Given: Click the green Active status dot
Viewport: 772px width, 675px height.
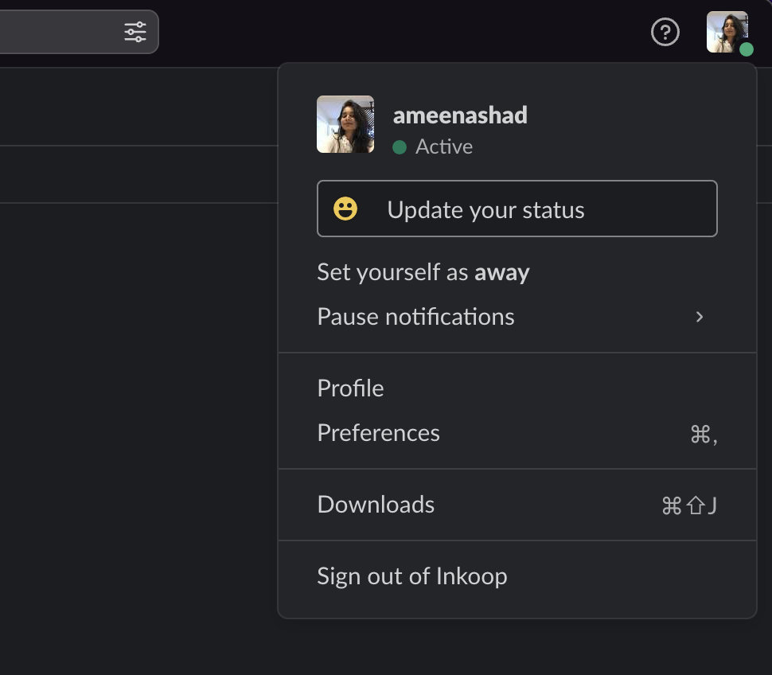Looking at the screenshot, I should pyautogui.click(x=400, y=147).
